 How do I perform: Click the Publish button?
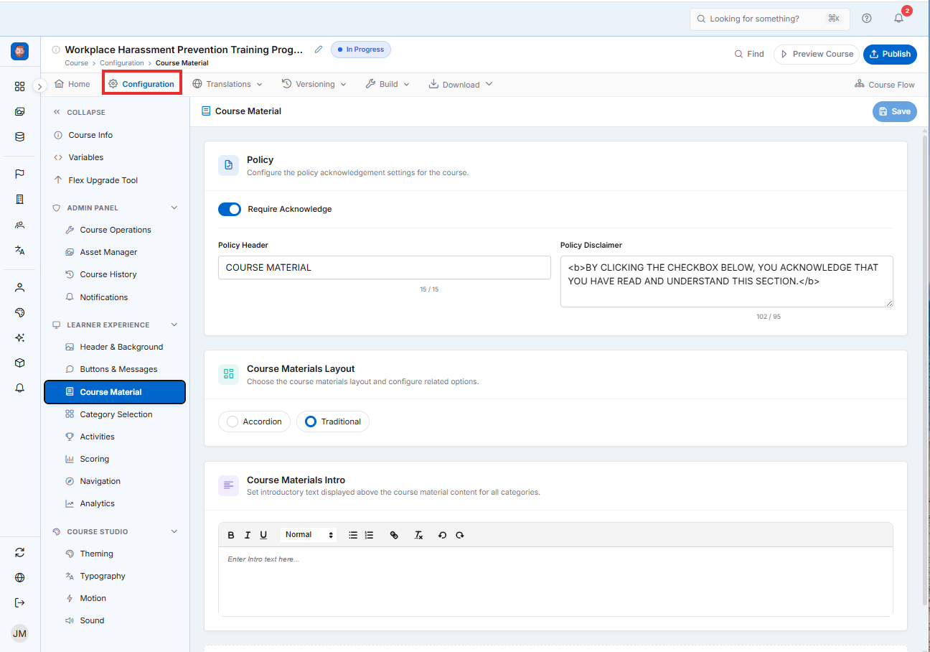[890, 54]
